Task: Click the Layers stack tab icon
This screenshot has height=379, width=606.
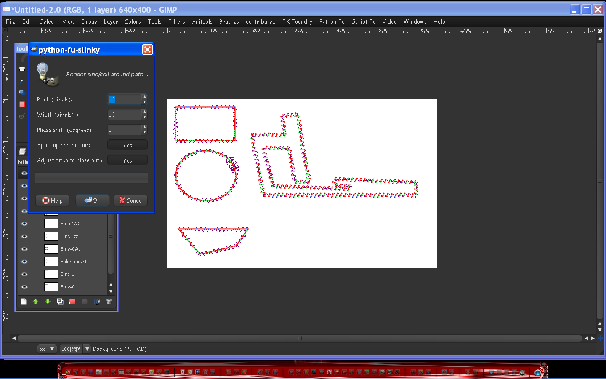Action: click(22, 151)
